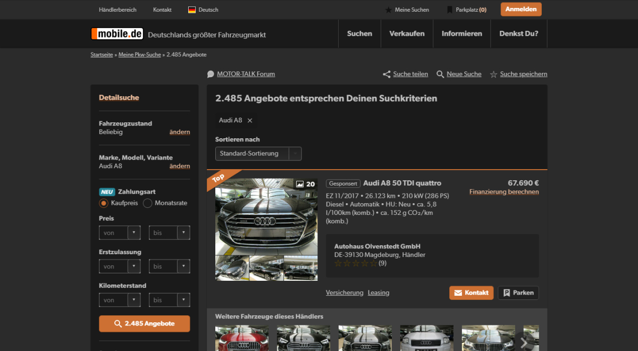Click the MOTOR-TALK speech bubble icon
Screen dimensions: 638x351
click(x=211, y=74)
